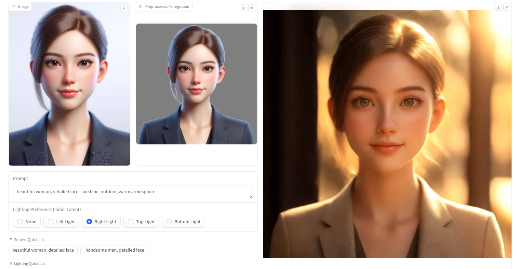The image size is (517, 269).
Task: Click the Preprocessed Foreground label icon
Action: [141, 6]
